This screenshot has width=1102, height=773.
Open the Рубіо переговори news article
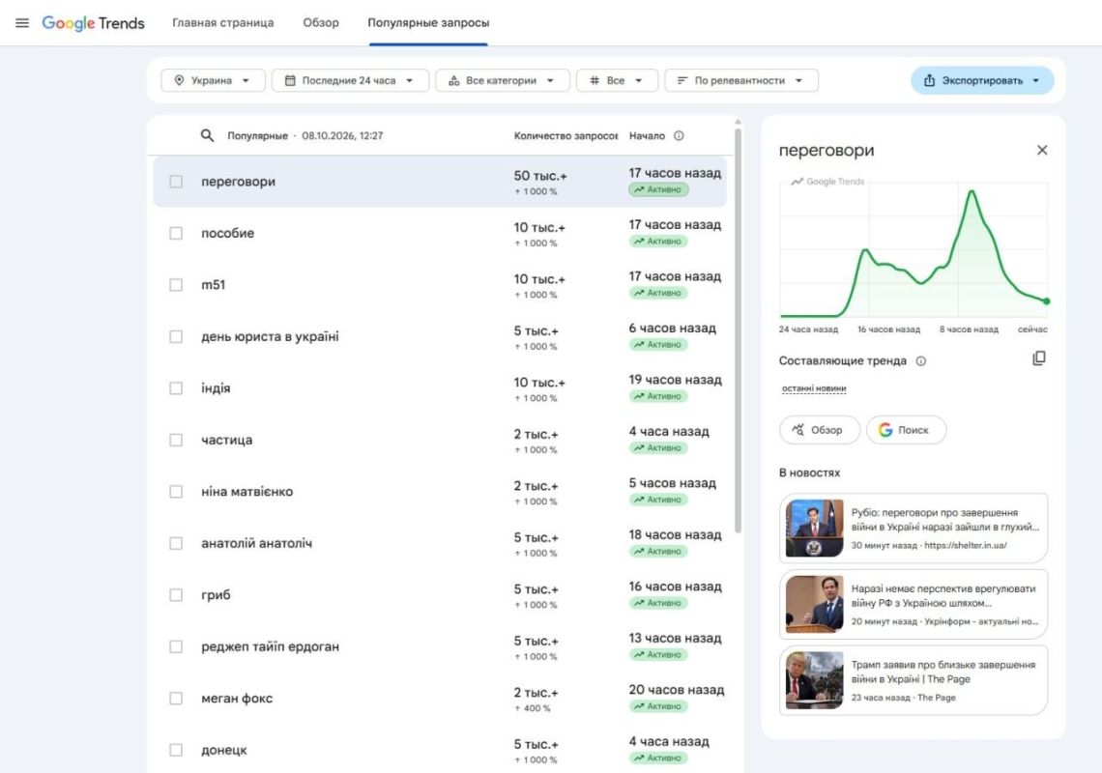tap(913, 528)
